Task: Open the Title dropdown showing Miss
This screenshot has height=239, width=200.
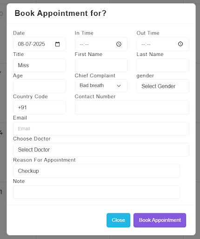Action: click(40, 65)
